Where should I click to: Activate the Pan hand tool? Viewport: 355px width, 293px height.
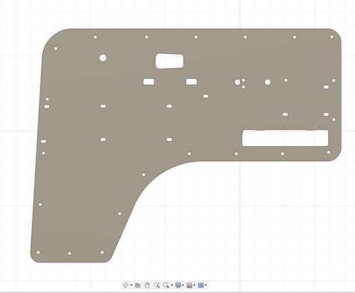pos(147,285)
